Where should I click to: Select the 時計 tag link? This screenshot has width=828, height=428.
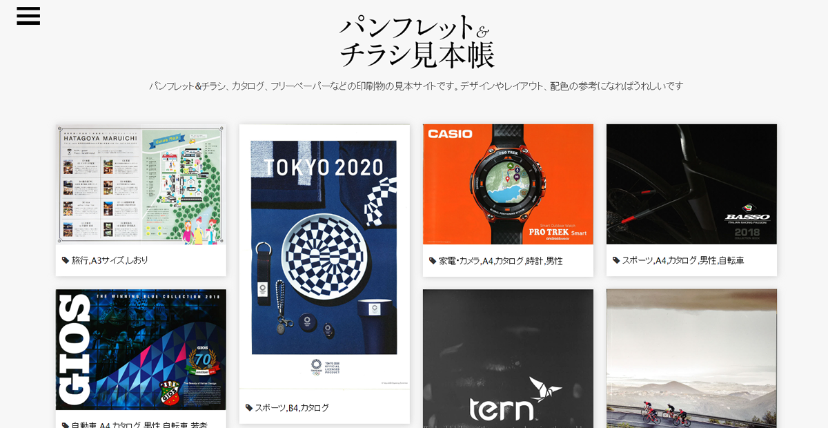pos(534,260)
